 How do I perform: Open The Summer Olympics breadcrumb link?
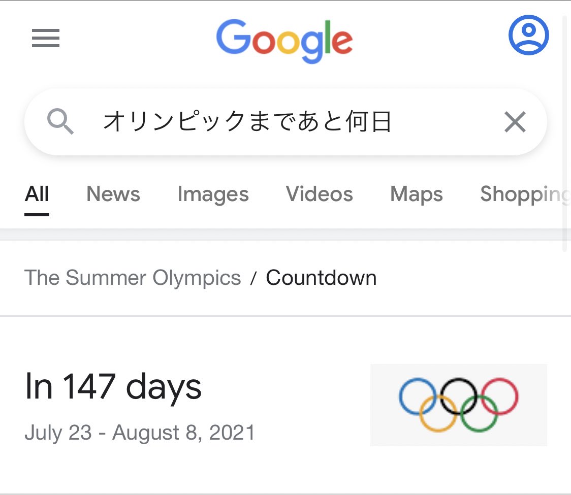[133, 278]
